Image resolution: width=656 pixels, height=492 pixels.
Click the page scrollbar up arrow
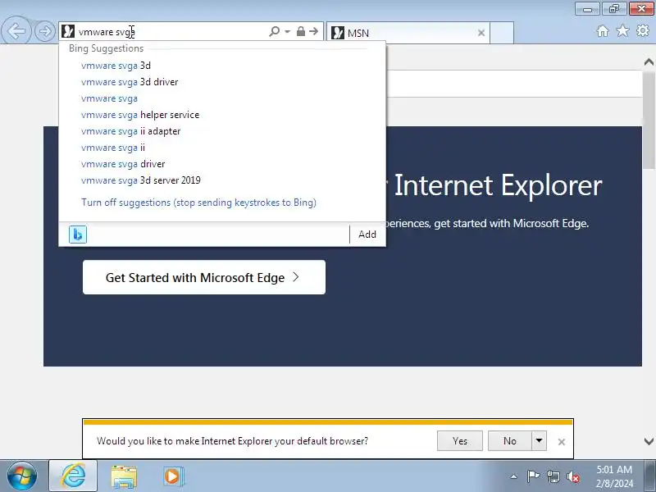click(x=649, y=62)
